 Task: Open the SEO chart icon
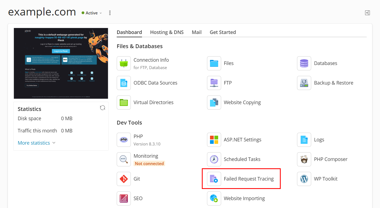tap(124, 198)
